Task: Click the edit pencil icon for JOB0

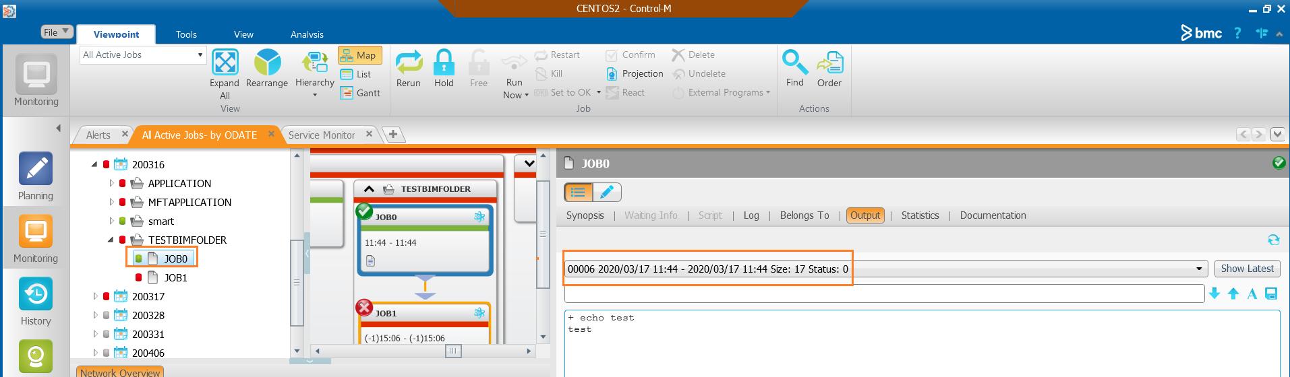Action: click(607, 193)
